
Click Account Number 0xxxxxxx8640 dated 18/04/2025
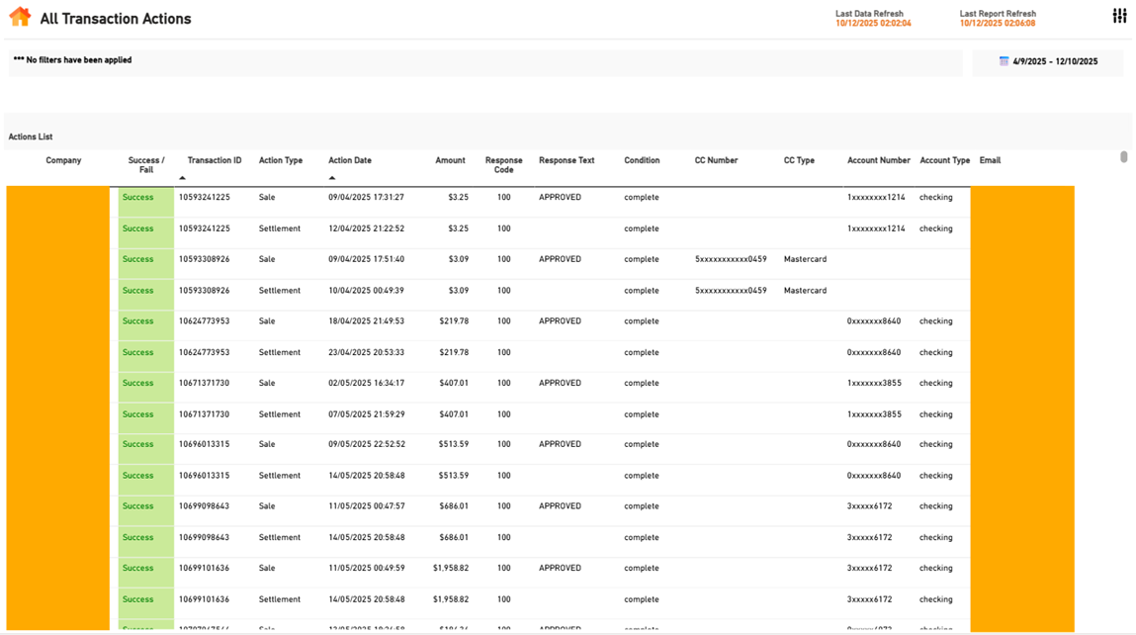point(874,321)
